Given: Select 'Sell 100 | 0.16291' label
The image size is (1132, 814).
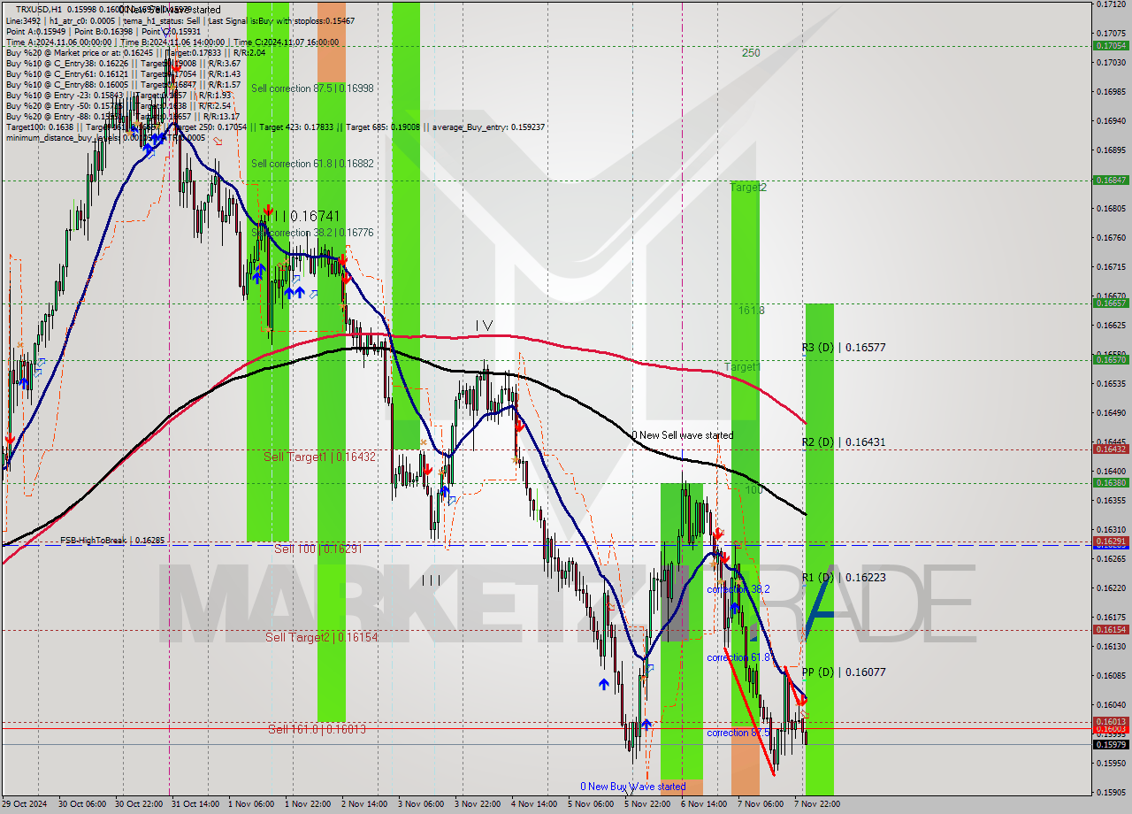Looking at the screenshot, I should pyautogui.click(x=318, y=549).
